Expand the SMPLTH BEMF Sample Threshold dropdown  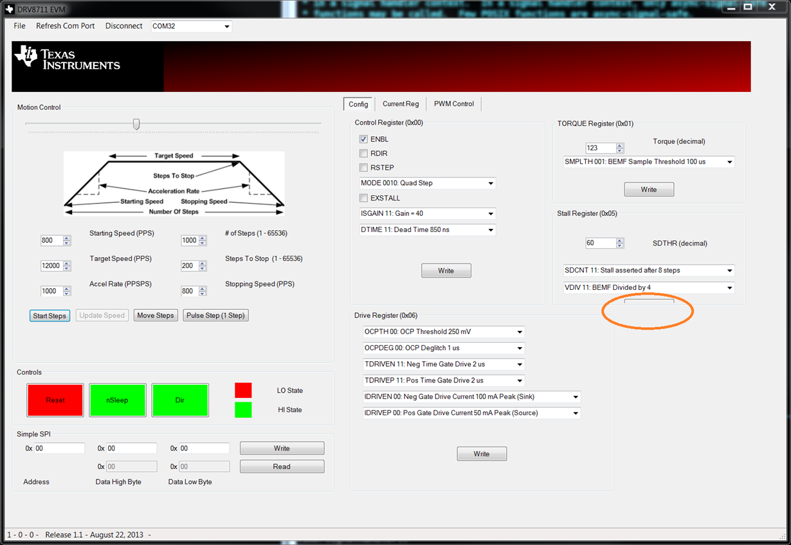(649, 162)
